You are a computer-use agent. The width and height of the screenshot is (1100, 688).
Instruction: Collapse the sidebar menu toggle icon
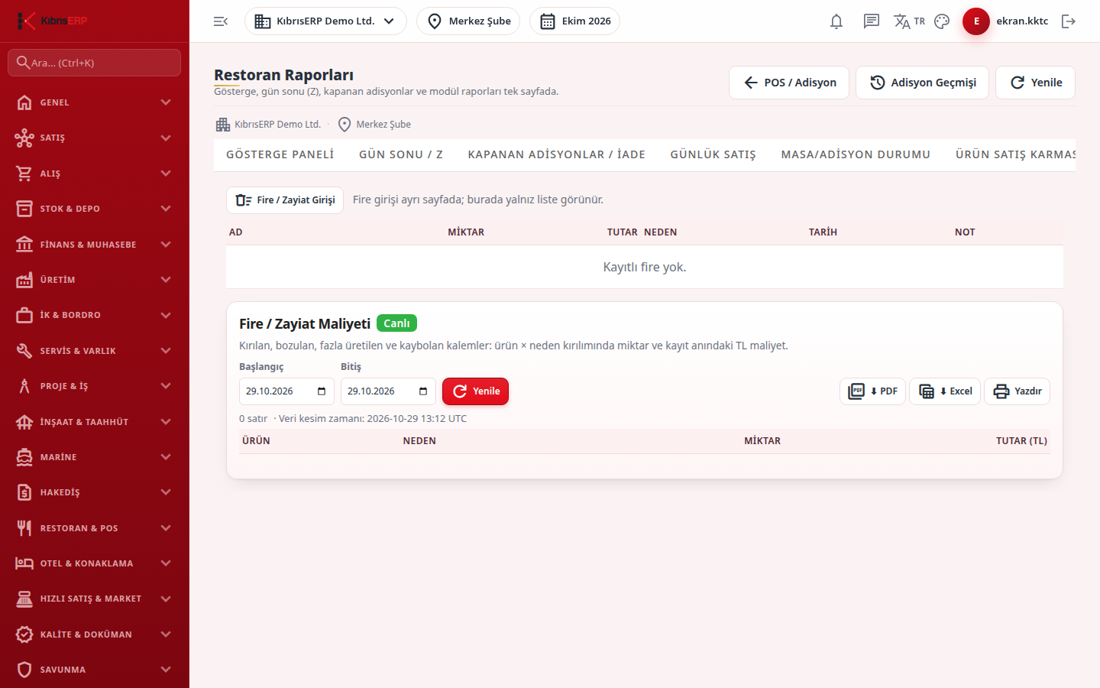click(221, 21)
